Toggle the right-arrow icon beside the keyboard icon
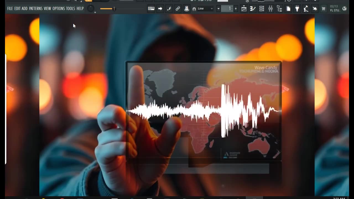354x199 pixels. [160, 9]
